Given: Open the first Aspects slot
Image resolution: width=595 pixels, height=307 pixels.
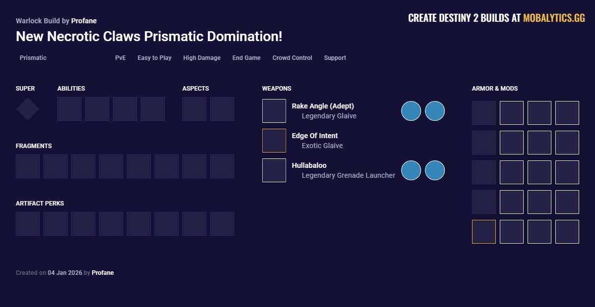Looking at the screenshot, I should click(x=194, y=109).
